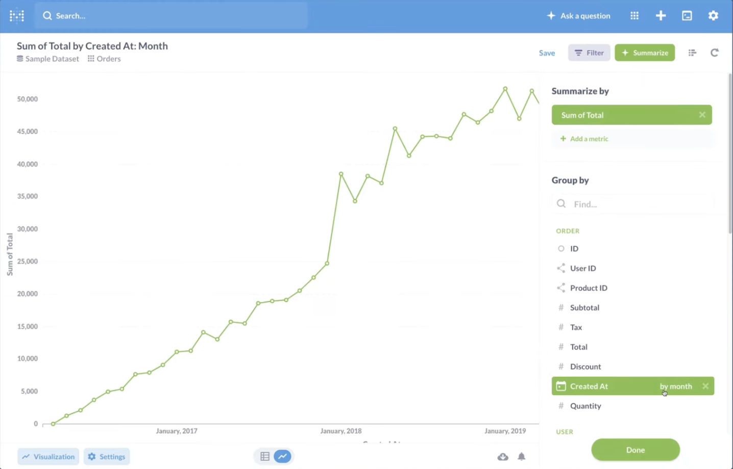Viewport: 733px width, 469px height.
Task: Toggle the Summarize sidebar button
Action: tap(644, 53)
